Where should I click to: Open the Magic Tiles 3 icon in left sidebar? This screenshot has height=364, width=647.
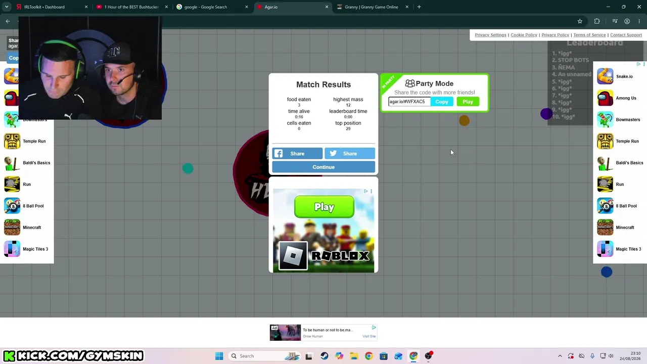coord(12,249)
